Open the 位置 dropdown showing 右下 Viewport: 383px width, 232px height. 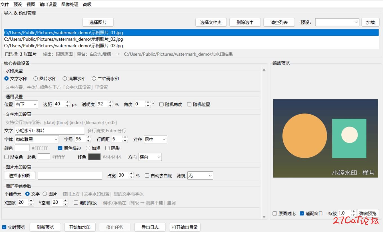pyautogui.click(x=26, y=104)
